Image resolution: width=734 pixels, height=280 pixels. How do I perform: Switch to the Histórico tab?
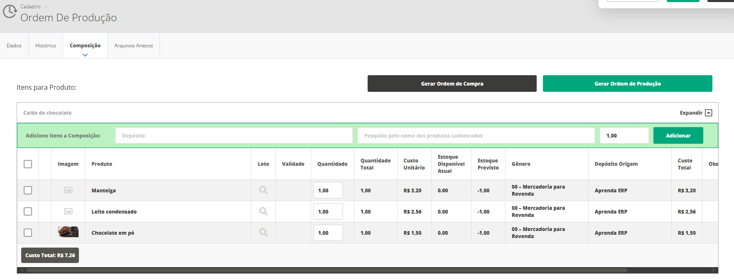point(46,46)
